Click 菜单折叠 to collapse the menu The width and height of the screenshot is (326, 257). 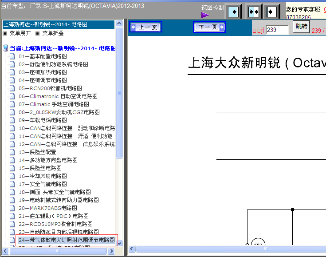[x=53, y=33]
